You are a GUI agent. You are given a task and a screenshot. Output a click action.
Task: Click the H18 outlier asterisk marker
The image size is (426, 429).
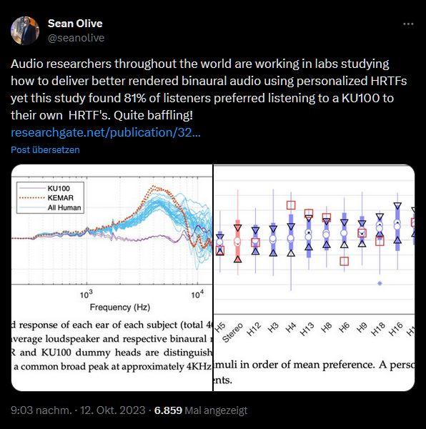point(380,283)
